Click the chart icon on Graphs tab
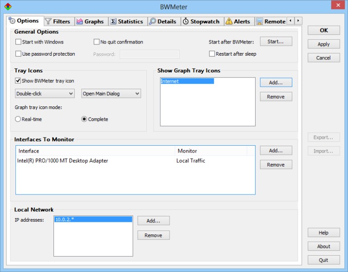The image size is (348, 272). coord(80,22)
